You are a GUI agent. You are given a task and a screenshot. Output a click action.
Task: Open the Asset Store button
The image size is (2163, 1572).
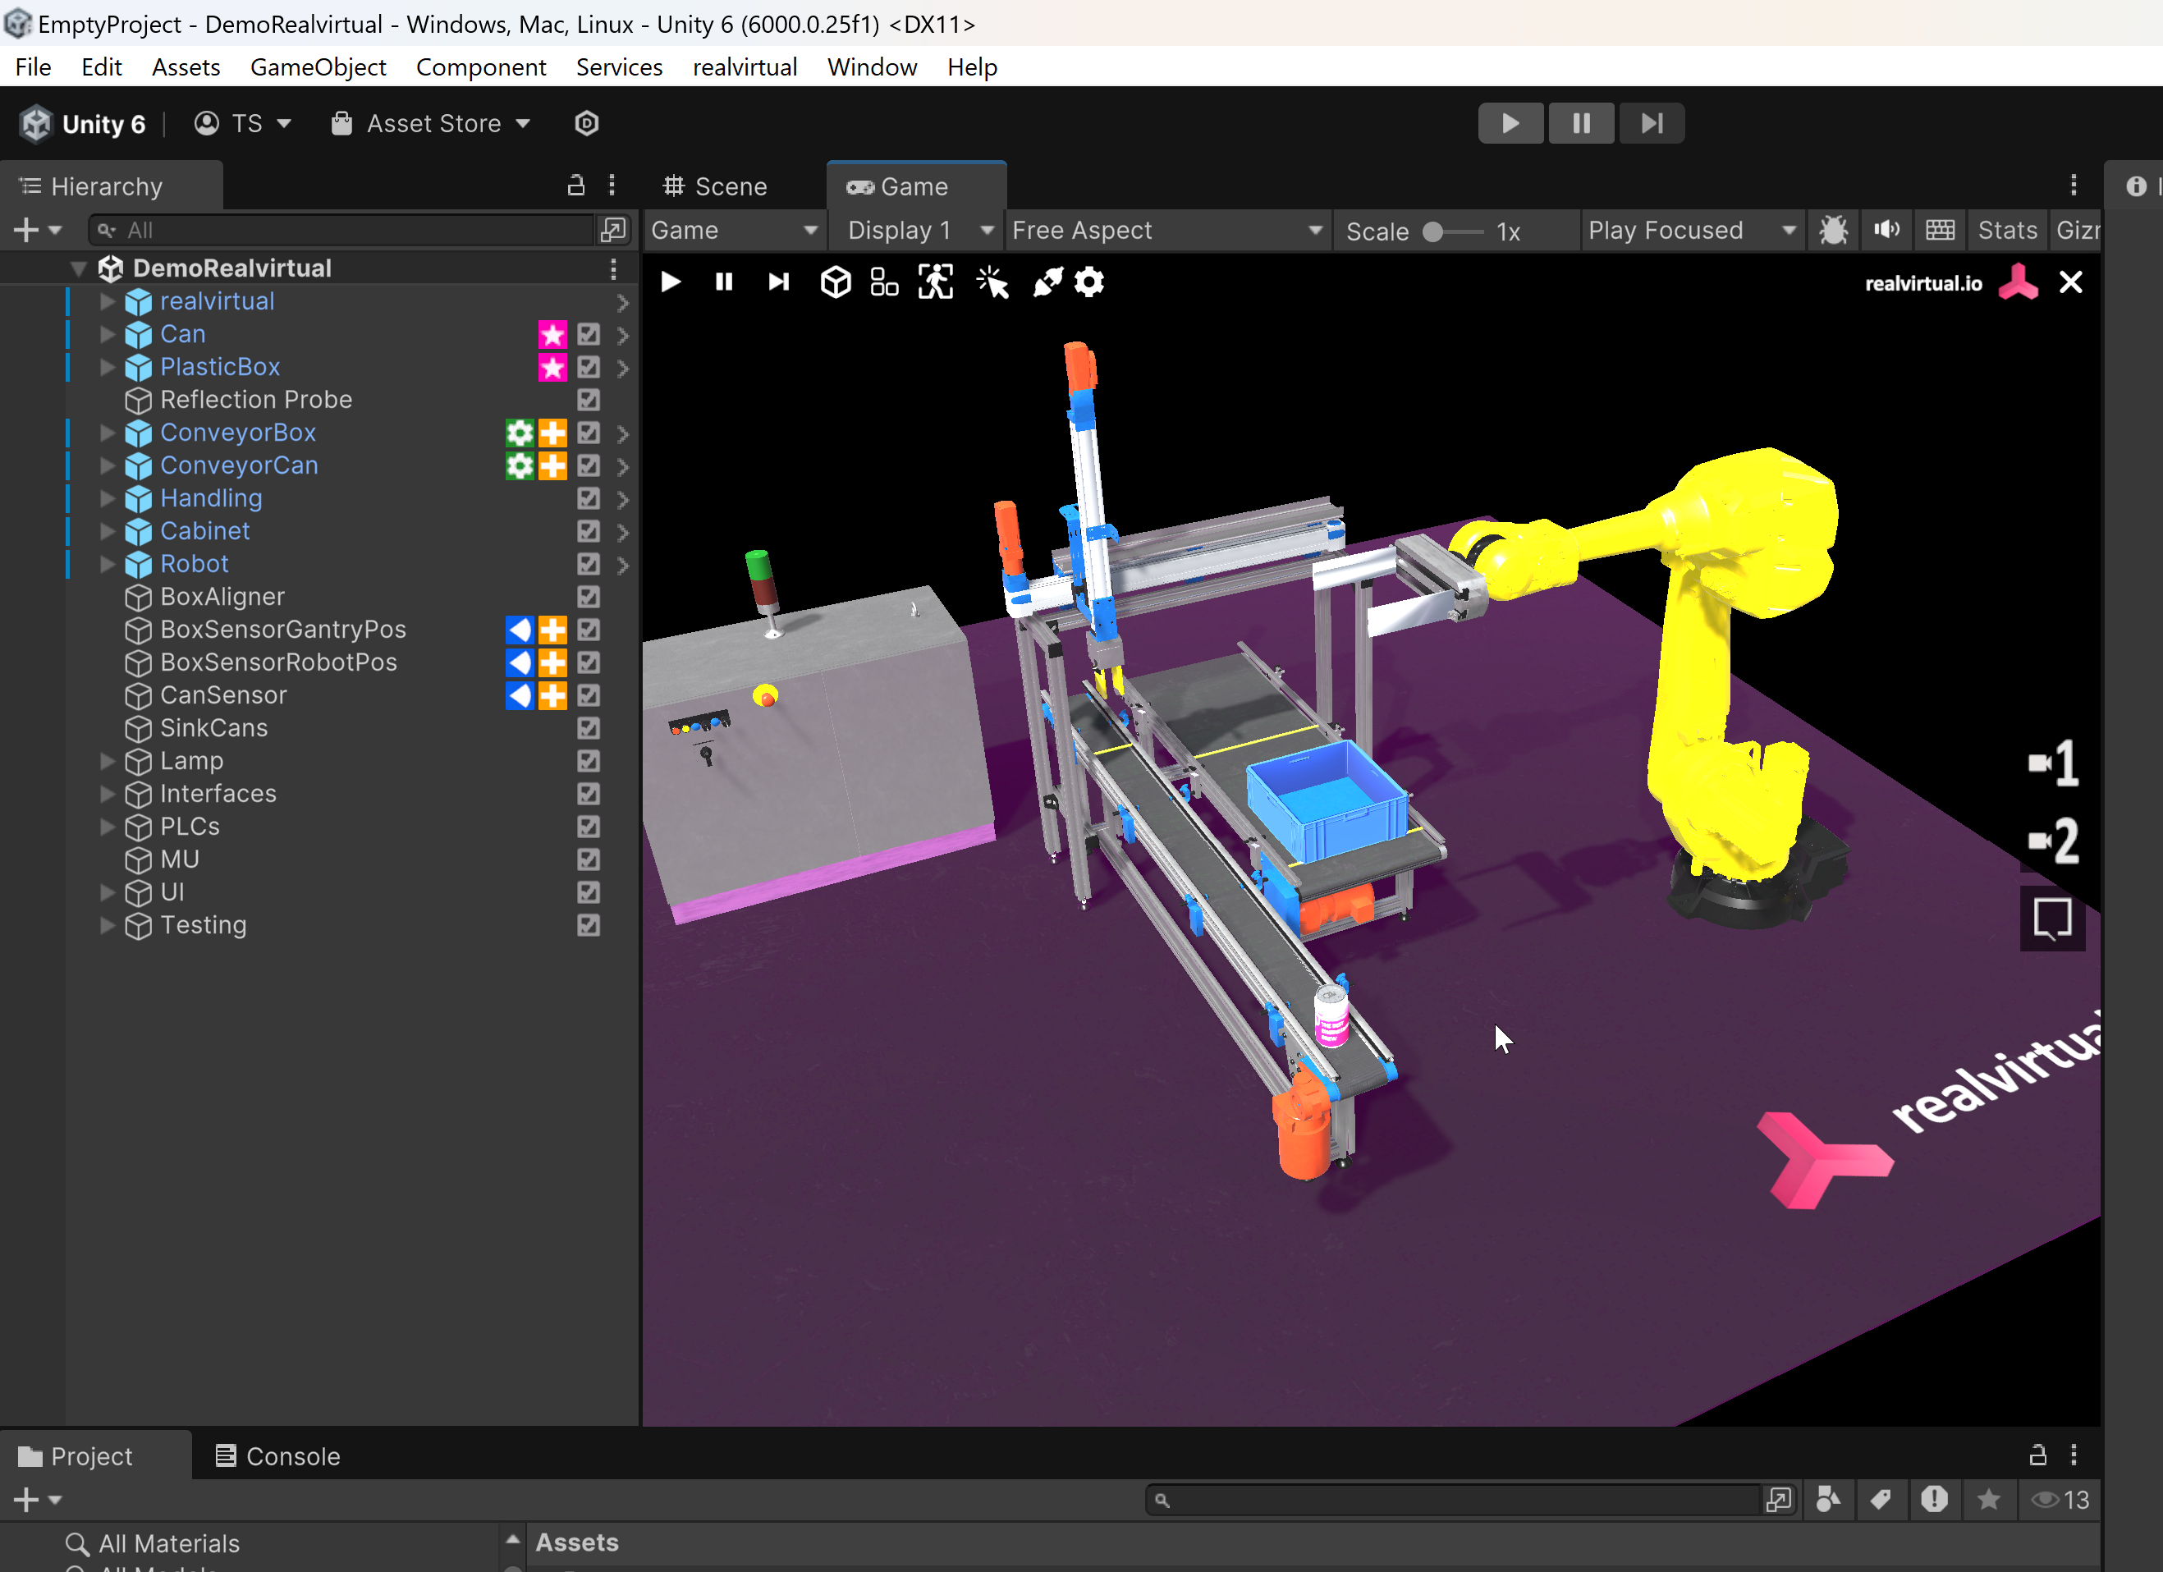(431, 123)
